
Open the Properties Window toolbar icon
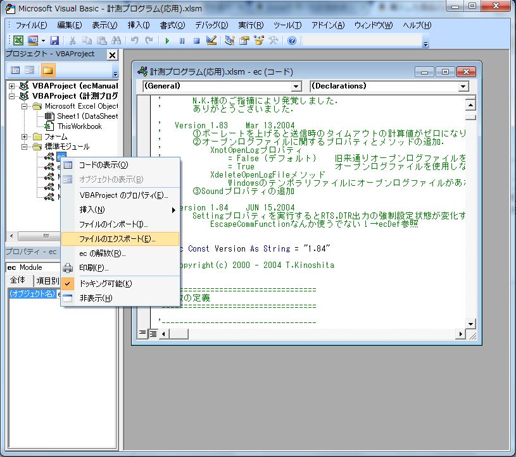(x=244, y=40)
